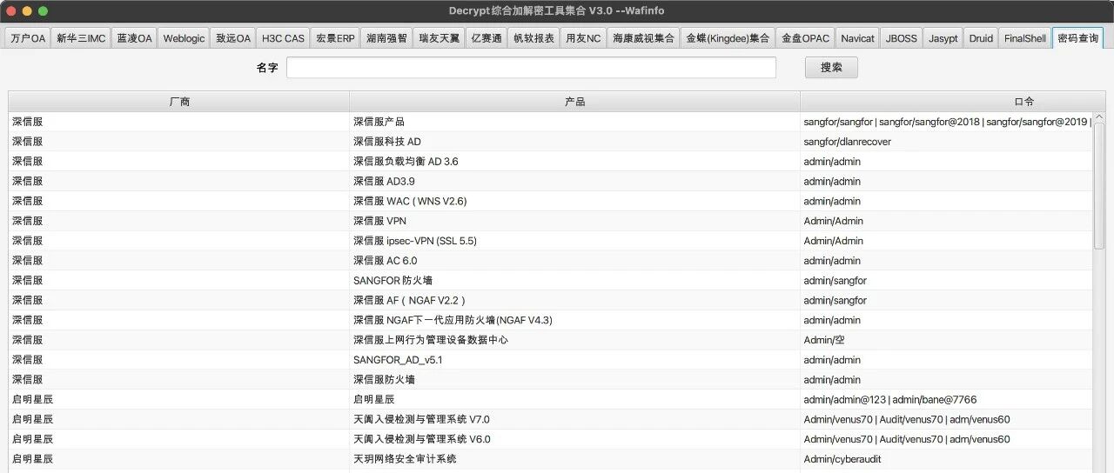Select the 深信服 AC 6.0 cell

tap(575, 261)
